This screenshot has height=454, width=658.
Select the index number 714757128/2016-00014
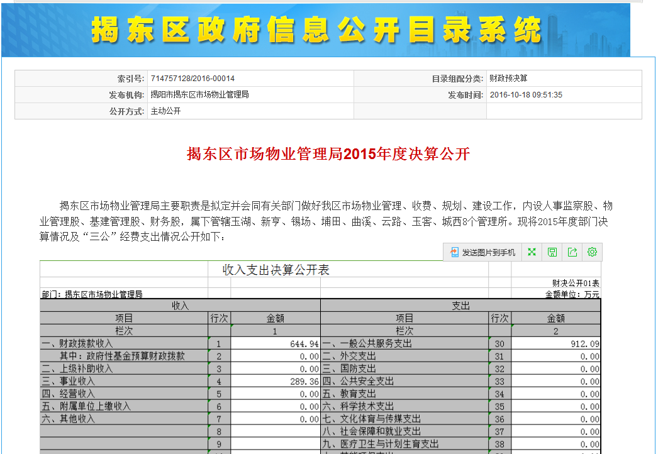192,79
